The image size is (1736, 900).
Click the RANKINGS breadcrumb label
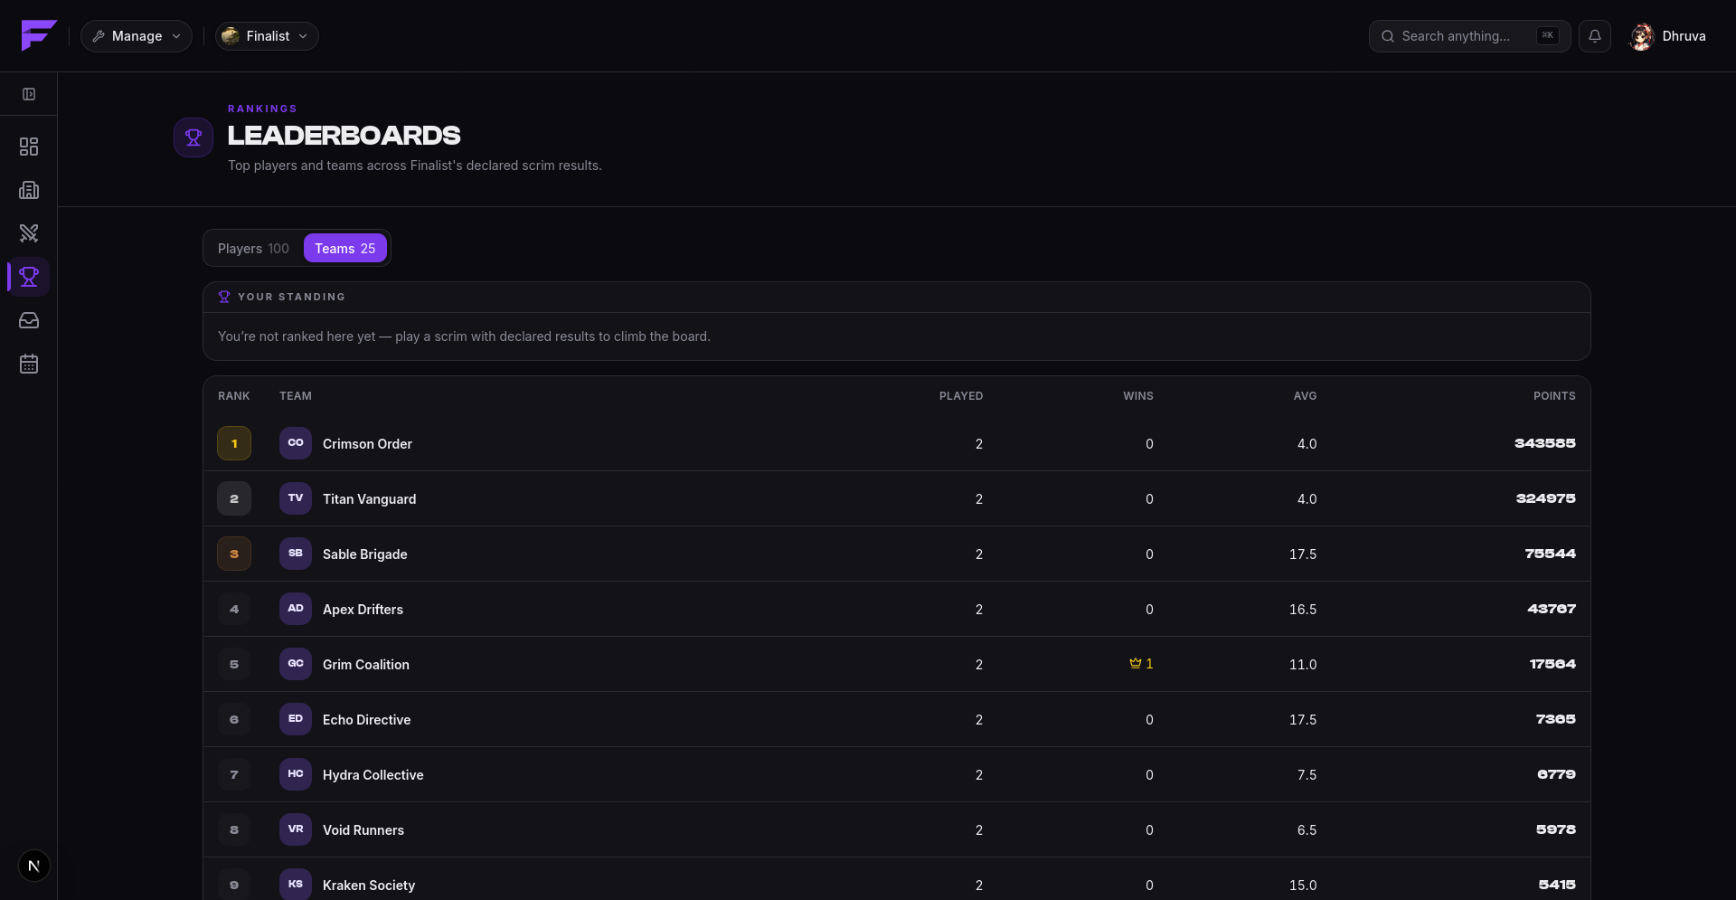coord(262,109)
